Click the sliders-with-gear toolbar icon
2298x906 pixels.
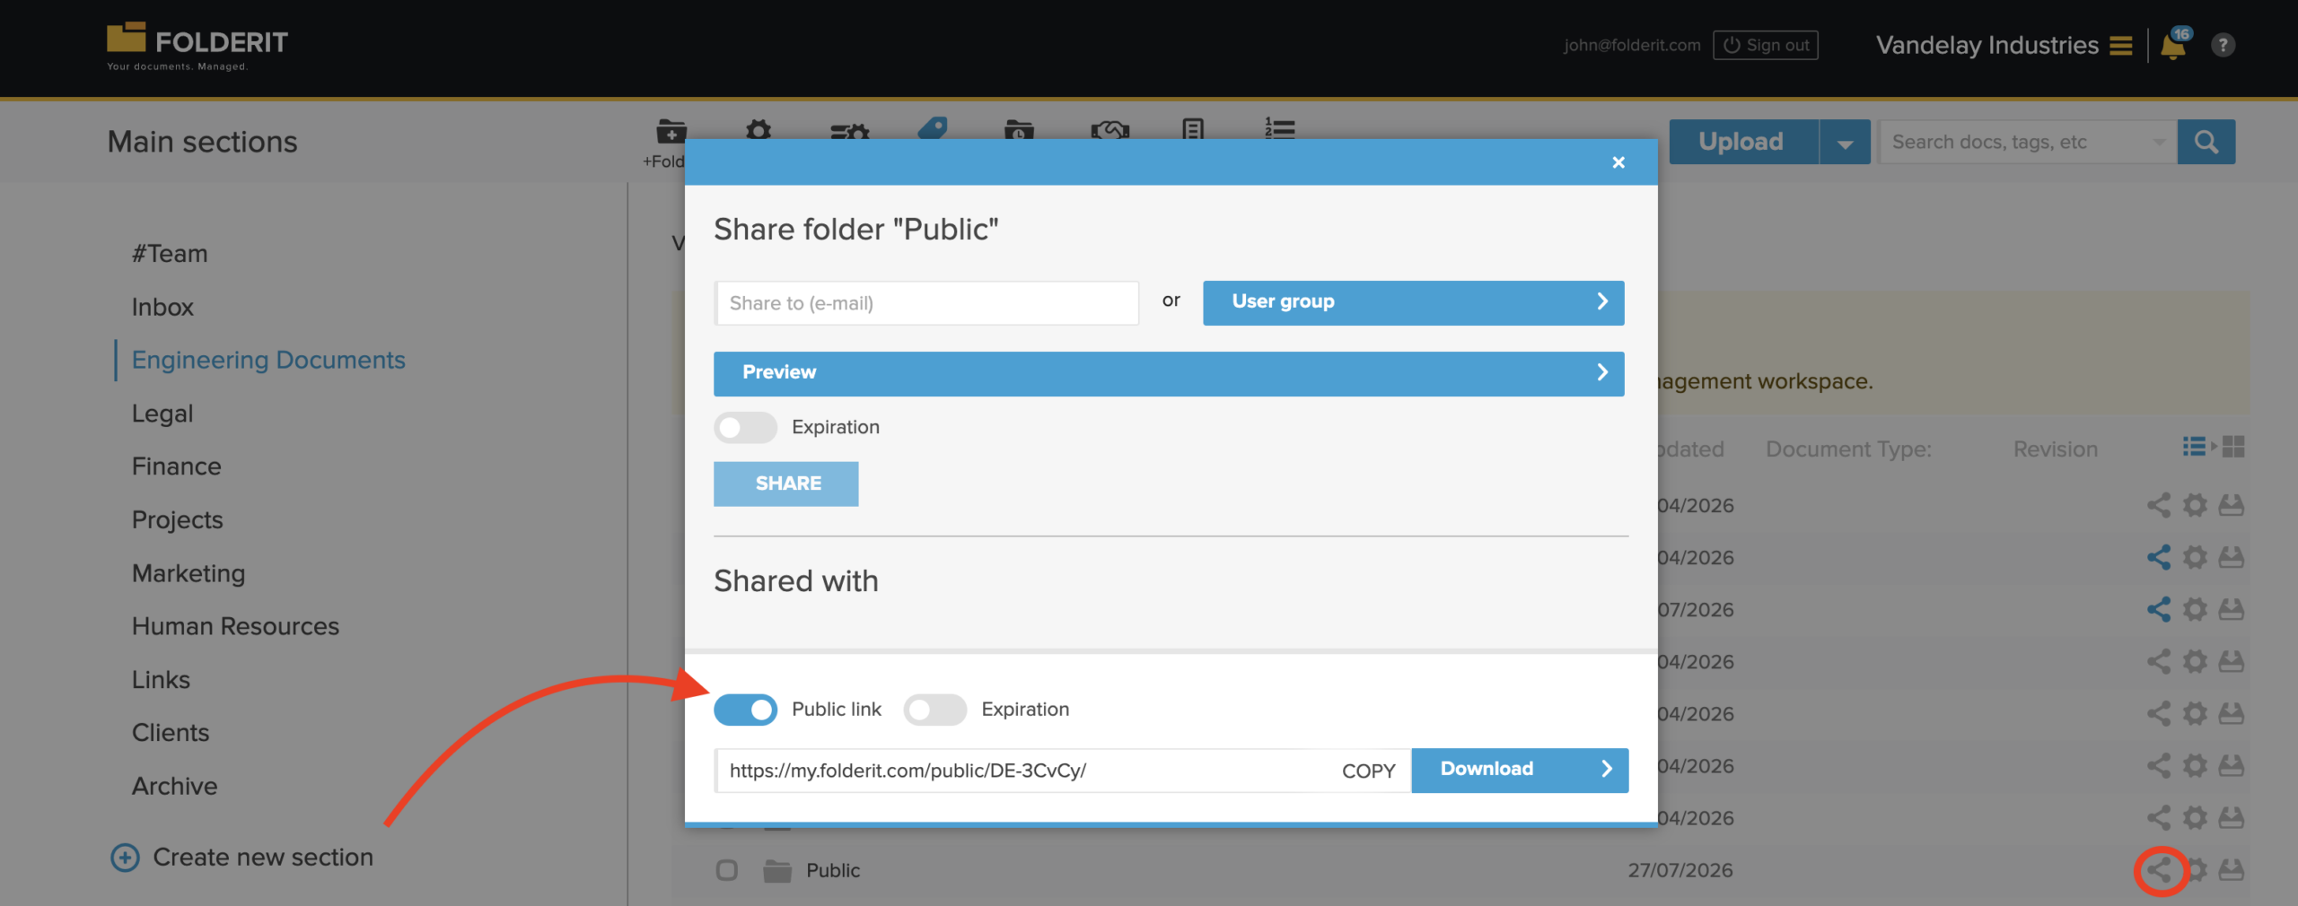(x=849, y=131)
